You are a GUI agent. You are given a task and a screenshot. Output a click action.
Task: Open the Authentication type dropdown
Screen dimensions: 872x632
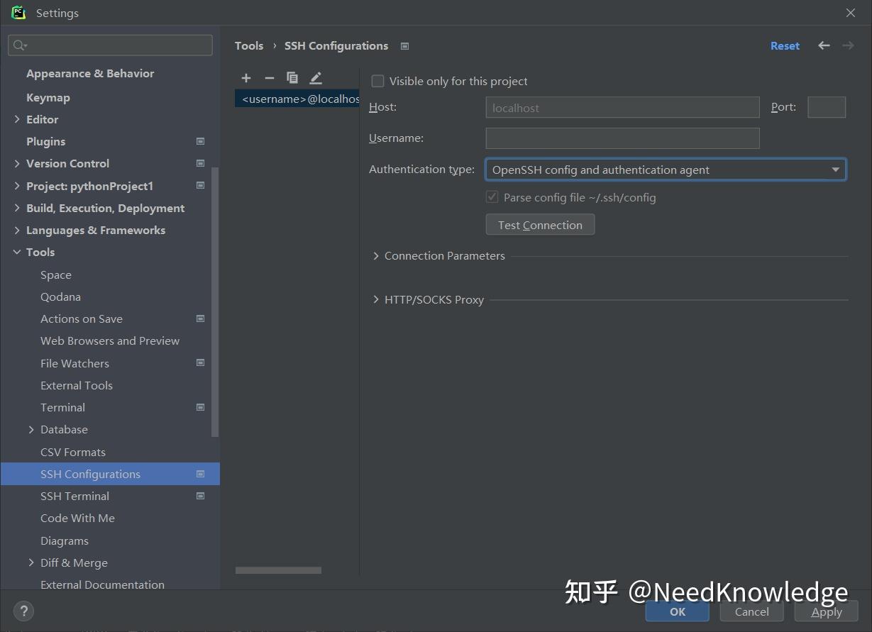point(835,170)
